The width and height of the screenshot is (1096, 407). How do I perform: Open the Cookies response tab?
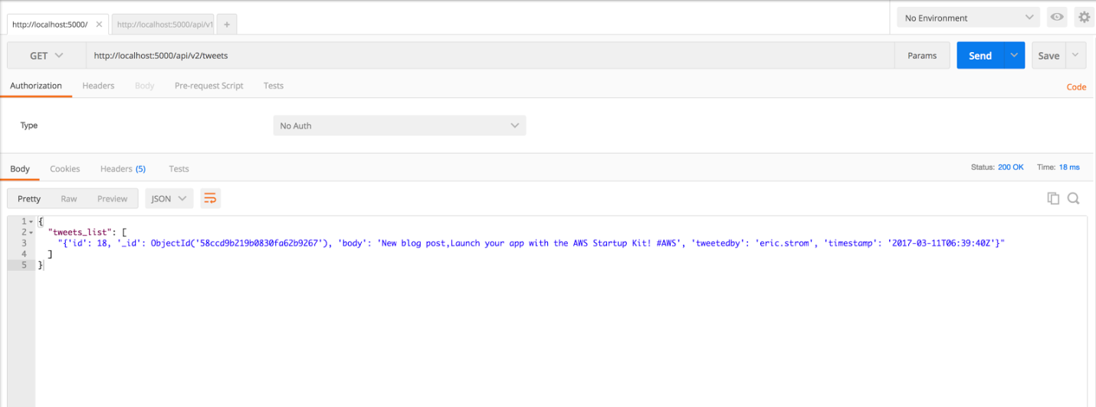(65, 168)
